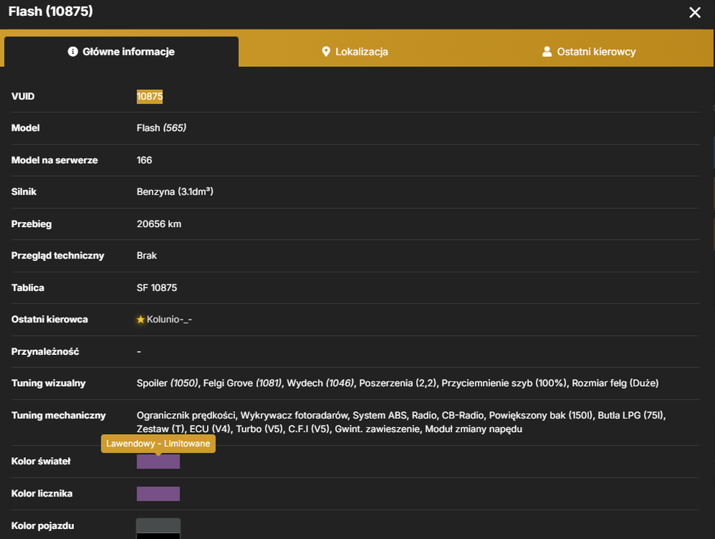
Task: Click the person icon on Ostatni kierowcy
Action: pos(547,52)
